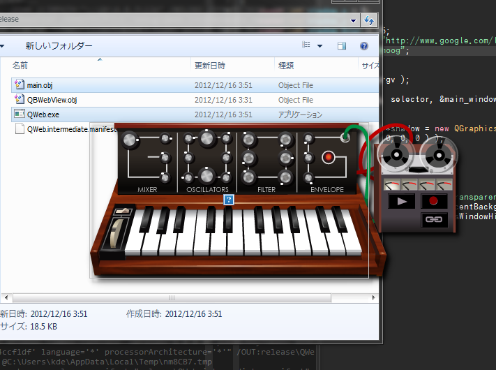Viewport: 496px width, 370px height.
Task: Sort files by the 更新日時 column header
Action: click(210, 66)
